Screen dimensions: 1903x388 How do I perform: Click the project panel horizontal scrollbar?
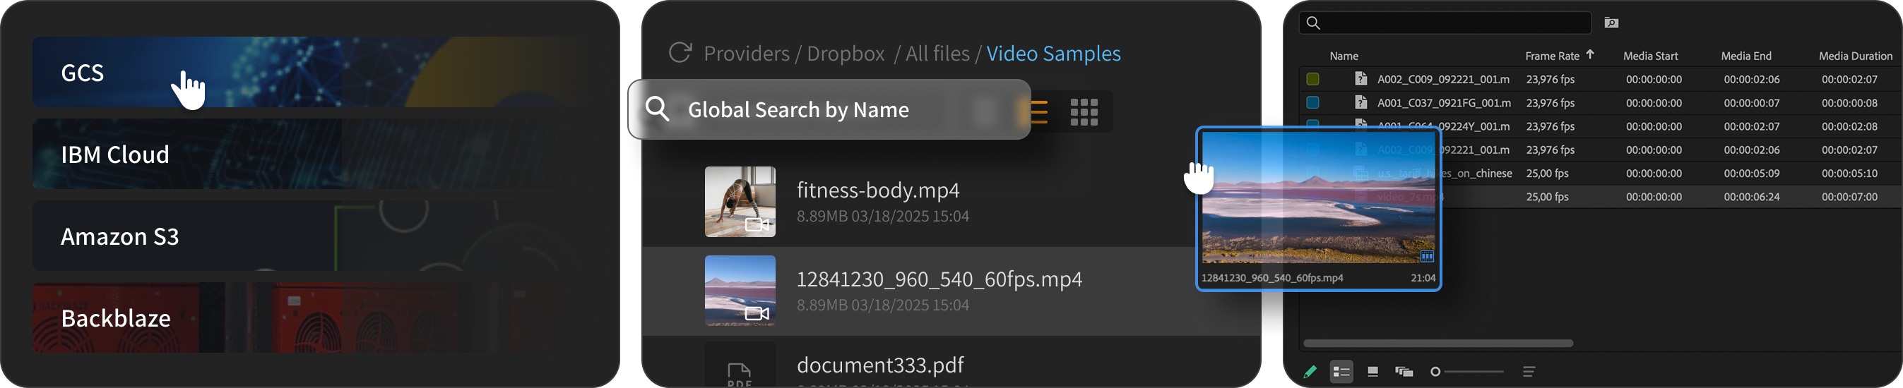click(1437, 343)
